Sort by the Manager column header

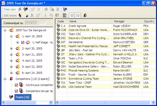click(x=127, y=21)
